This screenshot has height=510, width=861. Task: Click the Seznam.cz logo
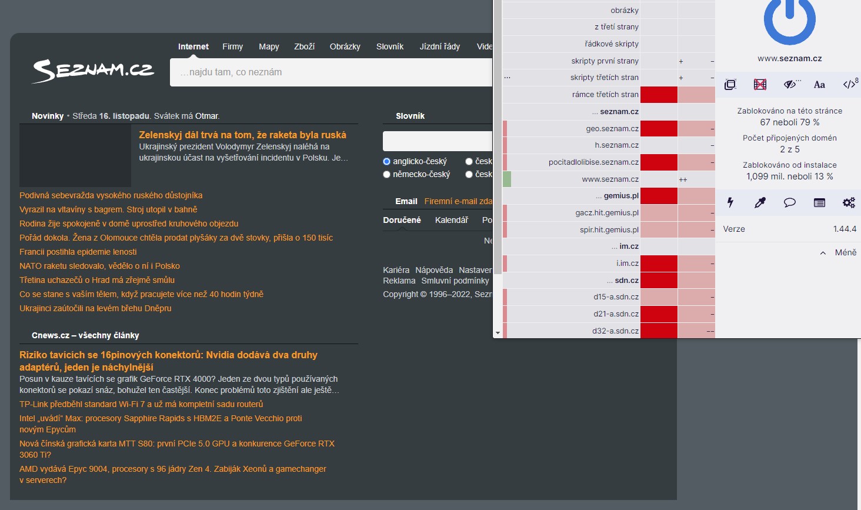pos(93,71)
